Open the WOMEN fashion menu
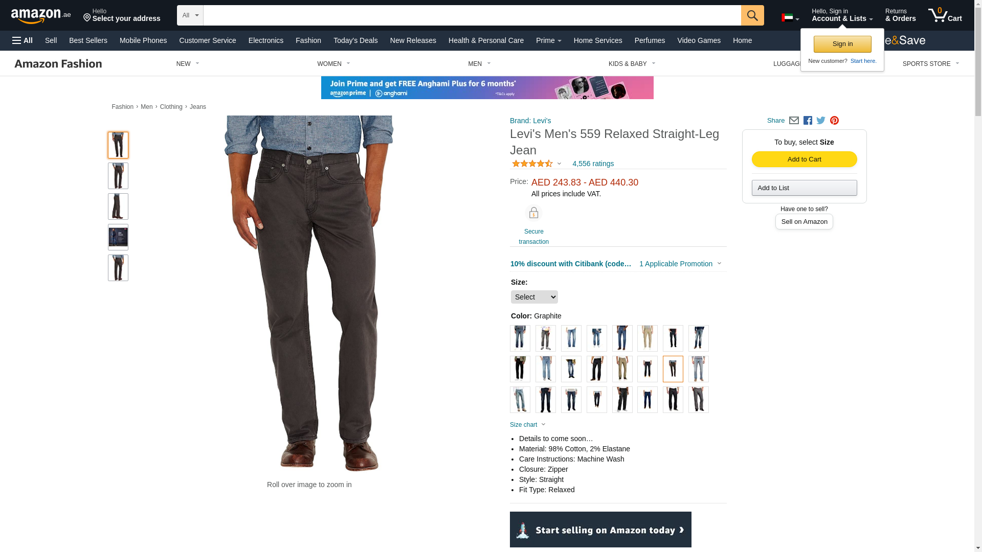982x552 pixels. coord(333,64)
